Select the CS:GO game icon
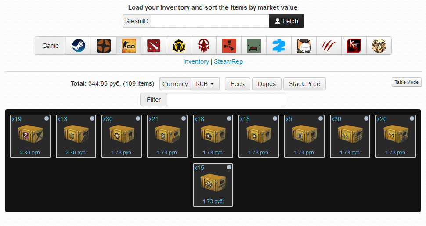Screen dimensions: 426x226 [129, 46]
